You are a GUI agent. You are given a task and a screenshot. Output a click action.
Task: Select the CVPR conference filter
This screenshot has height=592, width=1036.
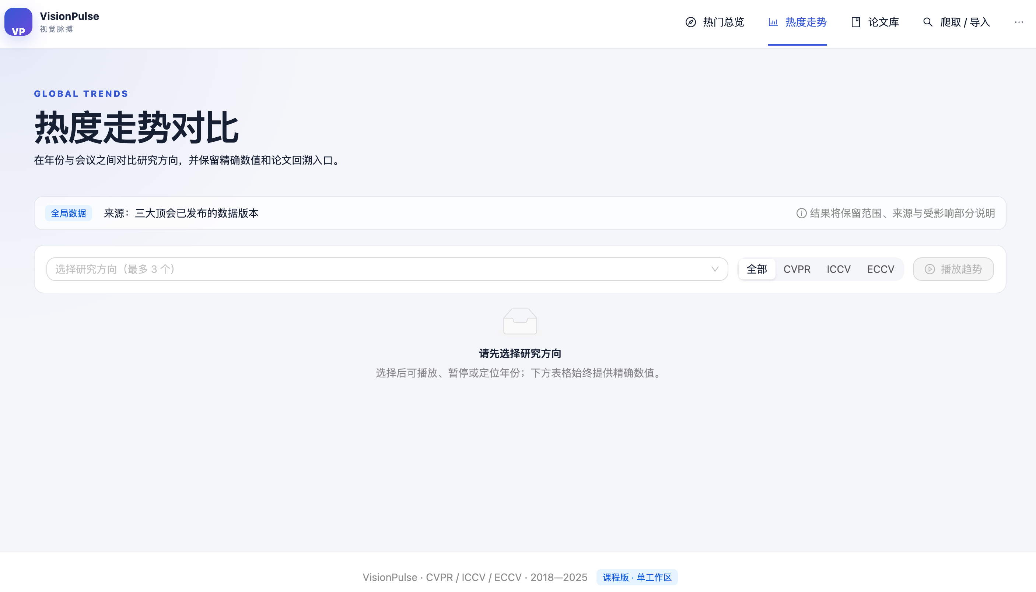tap(797, 269)
